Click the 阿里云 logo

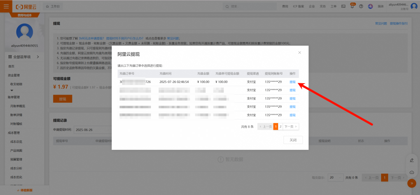tap(26, 6)
